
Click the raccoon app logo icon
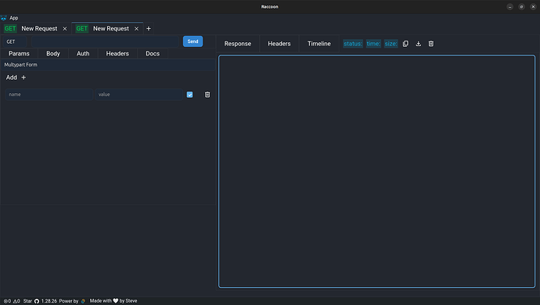[x=3, y=18]
